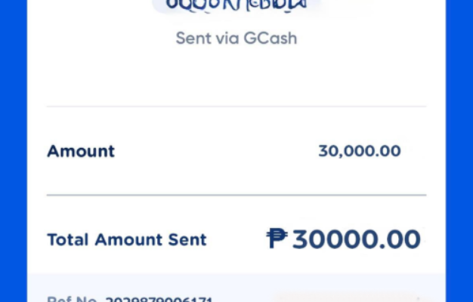Click the divider between Amount and Total rows
Viewport: 473px width, 302px height.
tap(236, 196)
